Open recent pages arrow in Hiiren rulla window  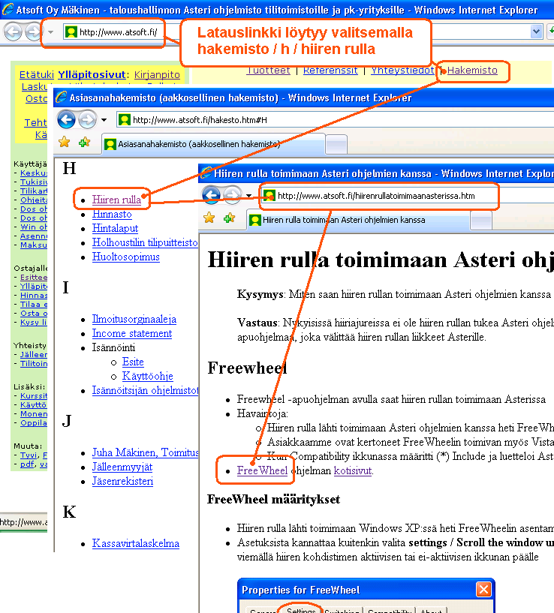(x=248, y=196)
